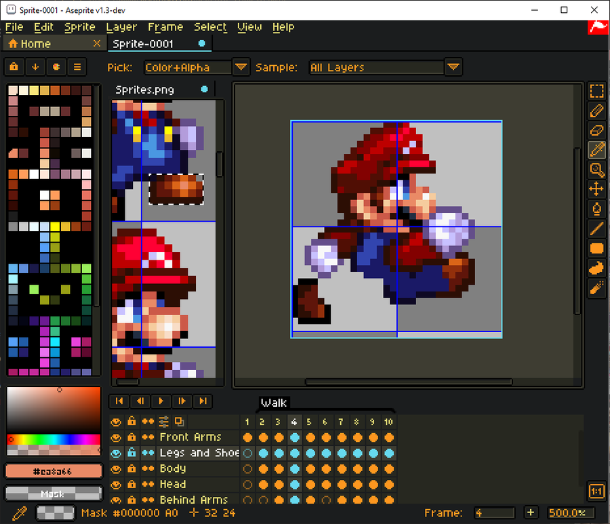
Task: Click the Frame number input field
Action: point(494,512)
